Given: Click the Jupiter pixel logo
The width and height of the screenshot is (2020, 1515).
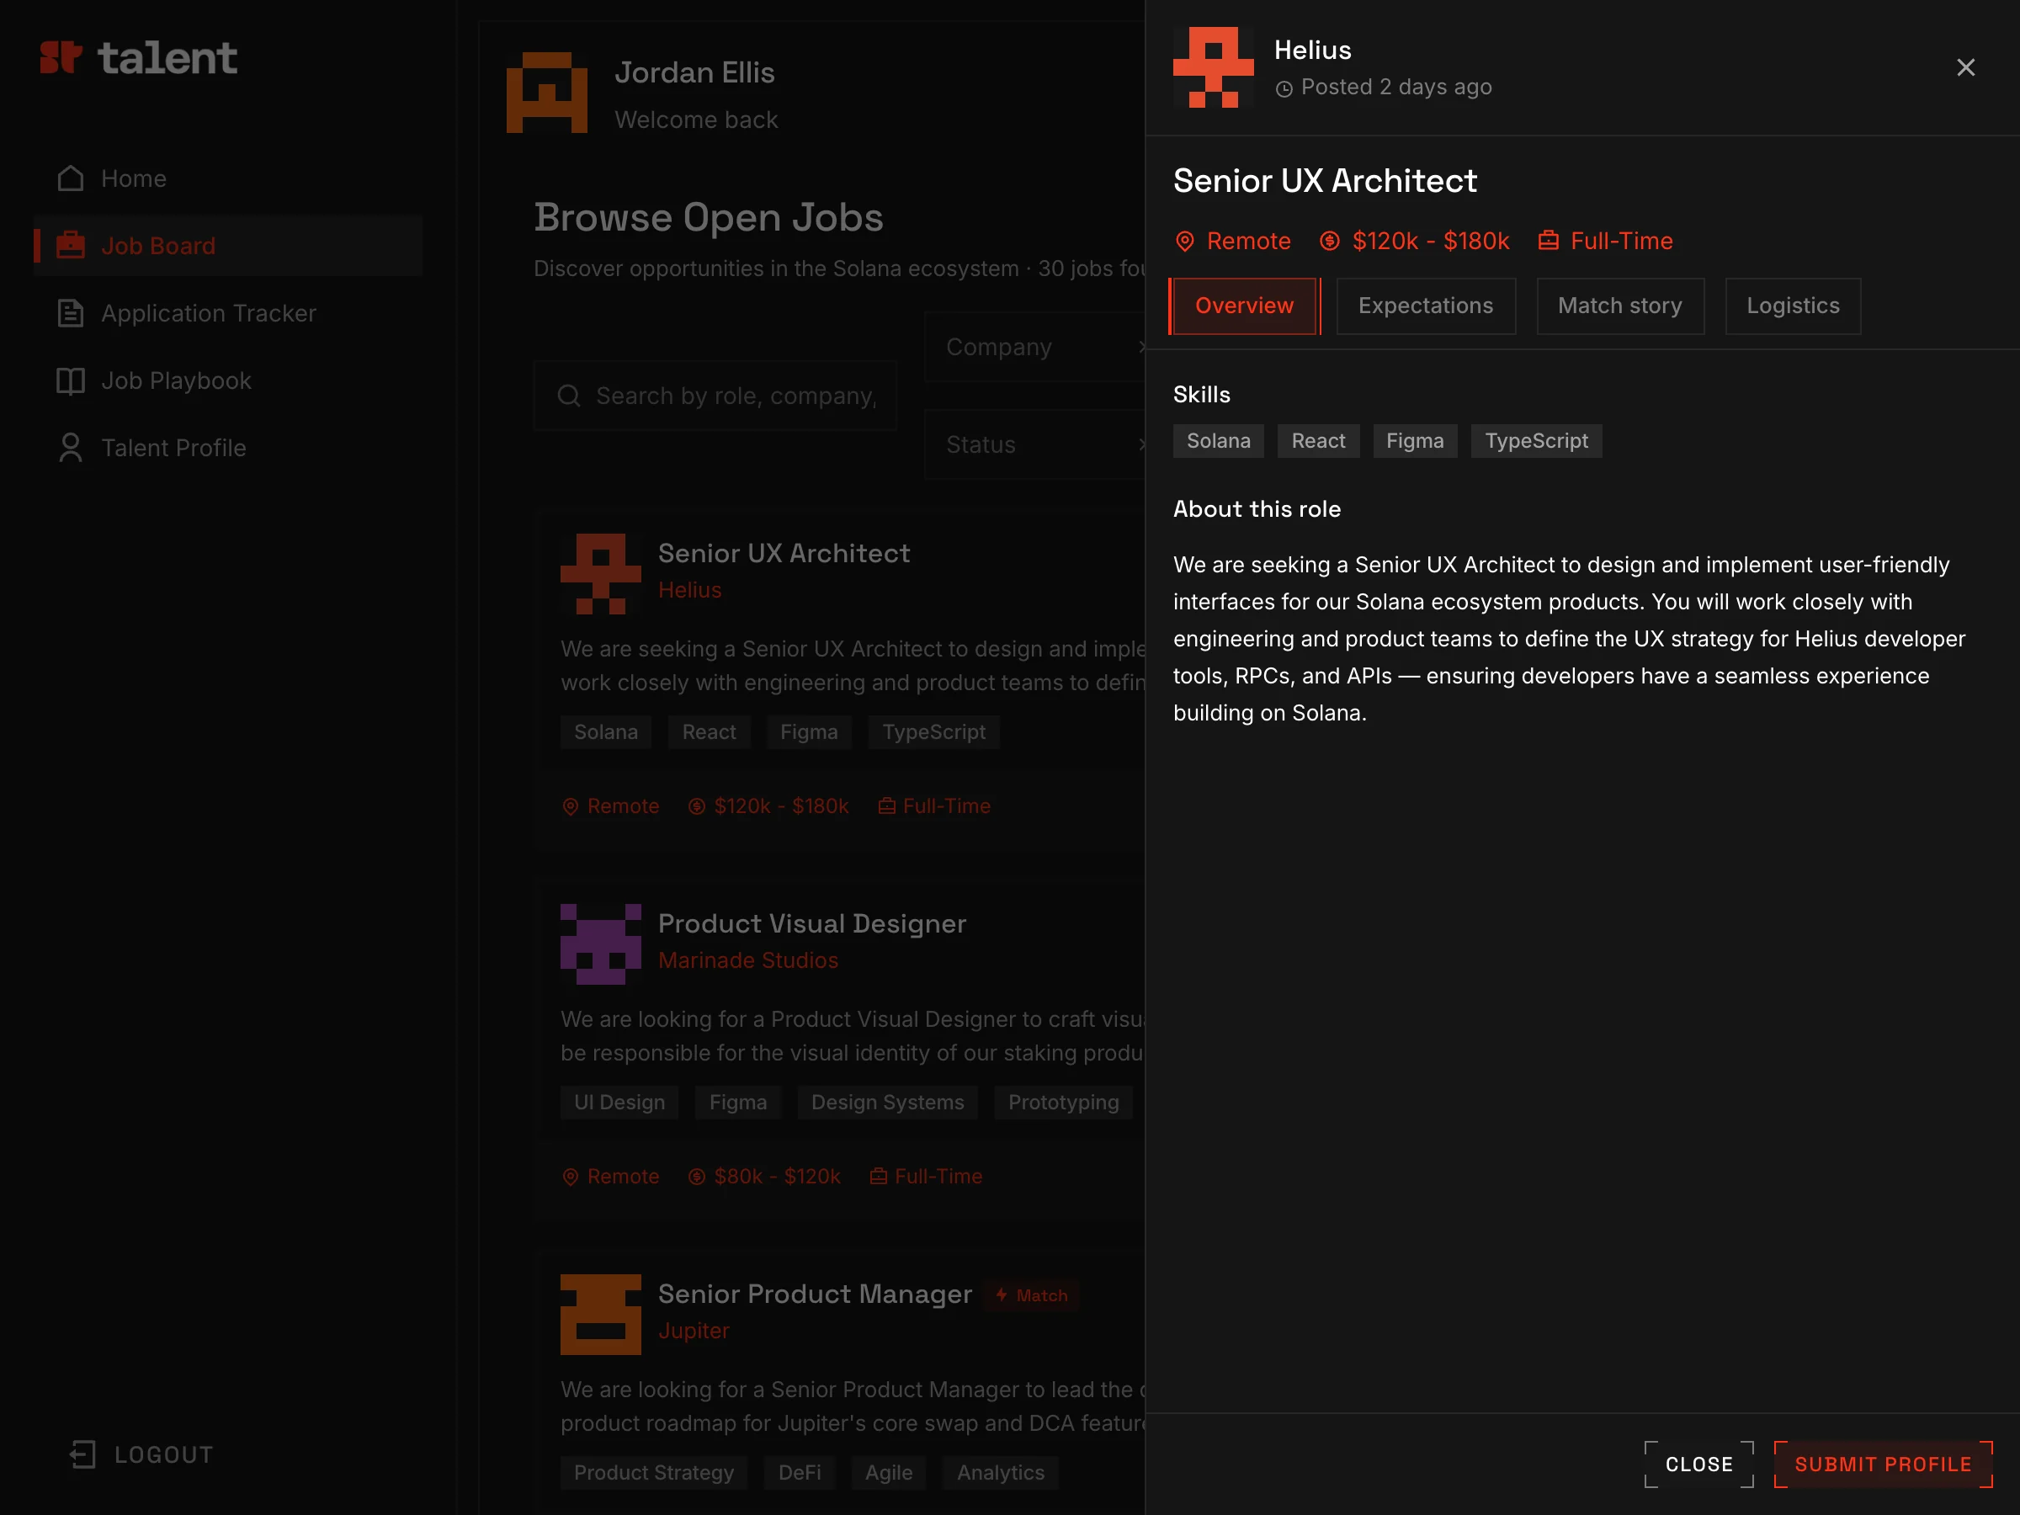Looking at the screenshot, I should coord(600,1314).
